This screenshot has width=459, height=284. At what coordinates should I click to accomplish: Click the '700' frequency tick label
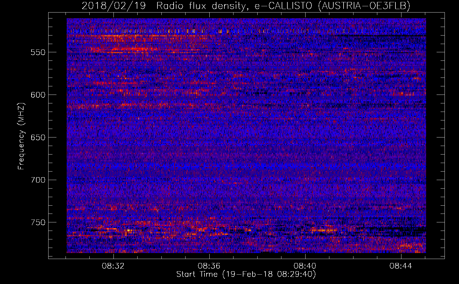[x=38, y=180]
